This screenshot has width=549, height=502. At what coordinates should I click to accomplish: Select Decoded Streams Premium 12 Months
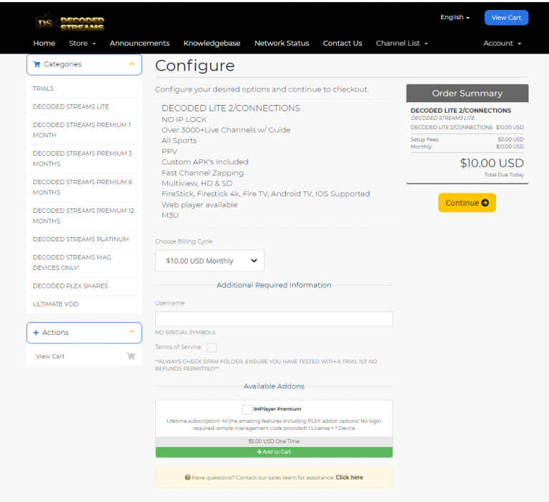click(84, 216)
